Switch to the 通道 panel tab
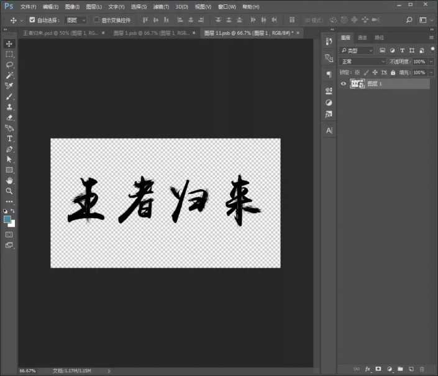The height and width of the screenshot is (376, 438). (x=362, y=38)
